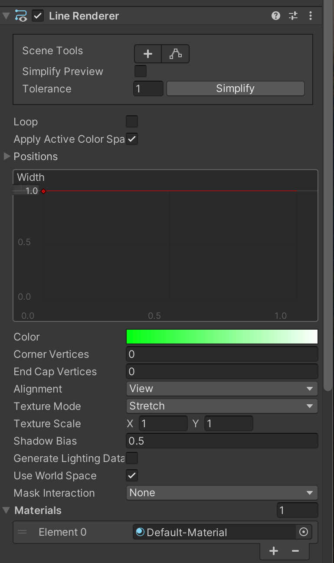Open the material object picker for Element 0
This screenshot has width=334, height=563.
pos(304,532)
